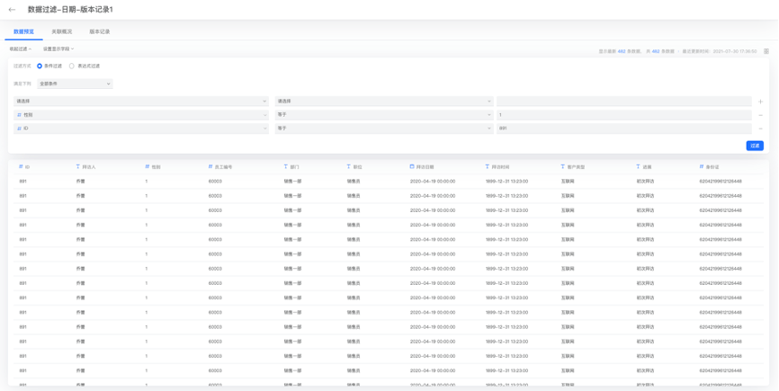Image resolution: width=779 pixels, height=391 pixels.
Task: Click the text type icon on 部门 column
Action: tap(285, 166)
